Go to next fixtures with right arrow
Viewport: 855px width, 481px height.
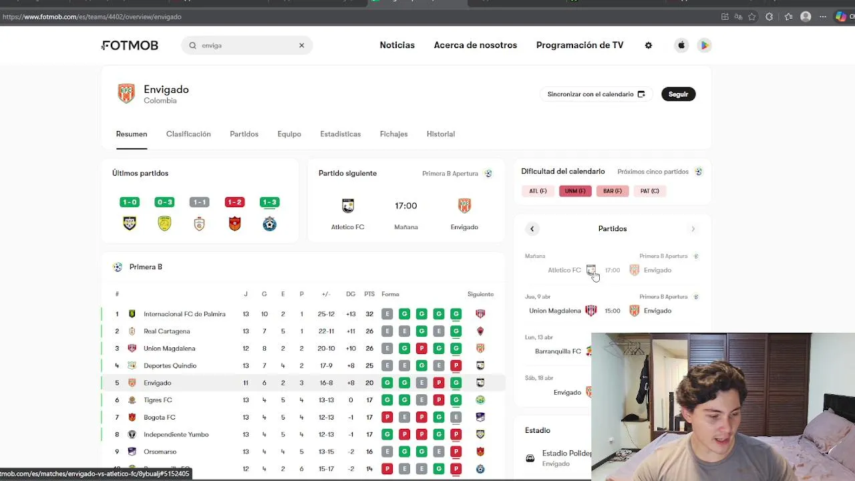tap(693, 229)
